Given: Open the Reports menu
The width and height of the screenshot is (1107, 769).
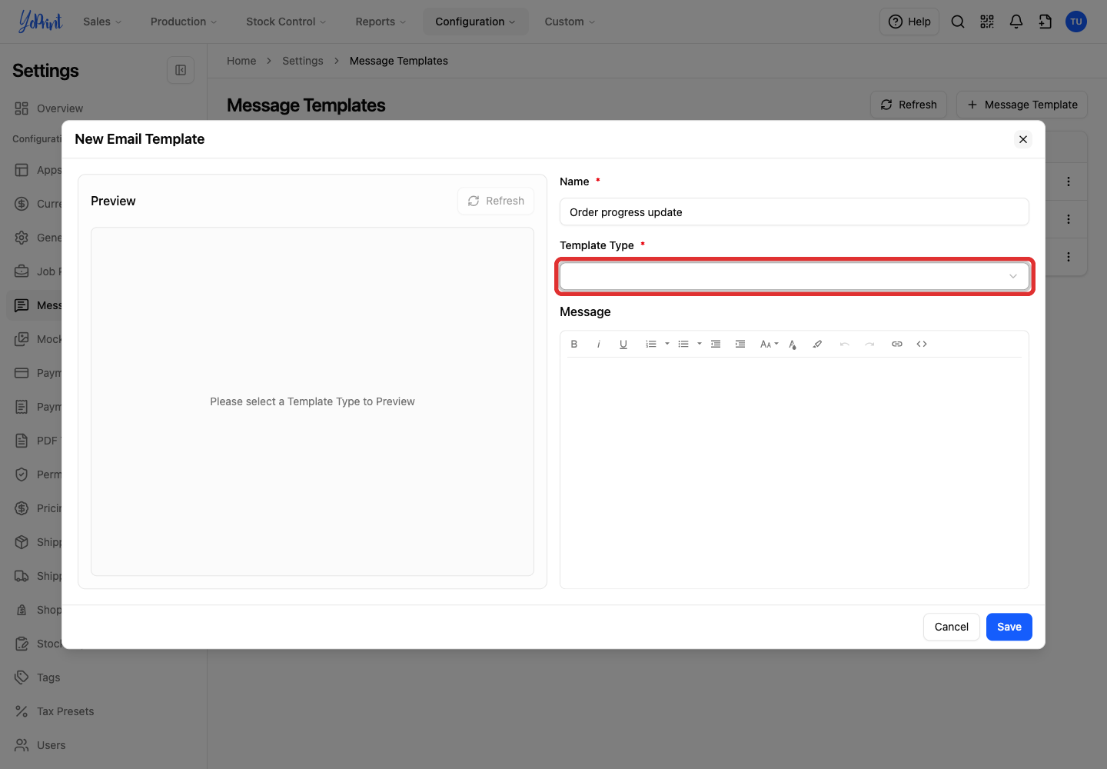Looking at the screenshot, I should tap(381, 22).
